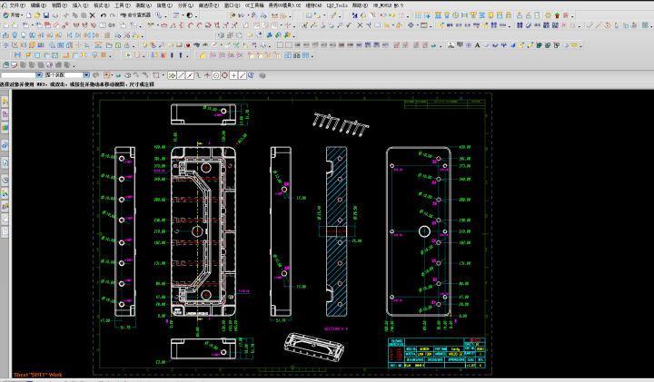Toggle Control Point snap
Viewport: 654px width, 382px height.
coord(199,75)
